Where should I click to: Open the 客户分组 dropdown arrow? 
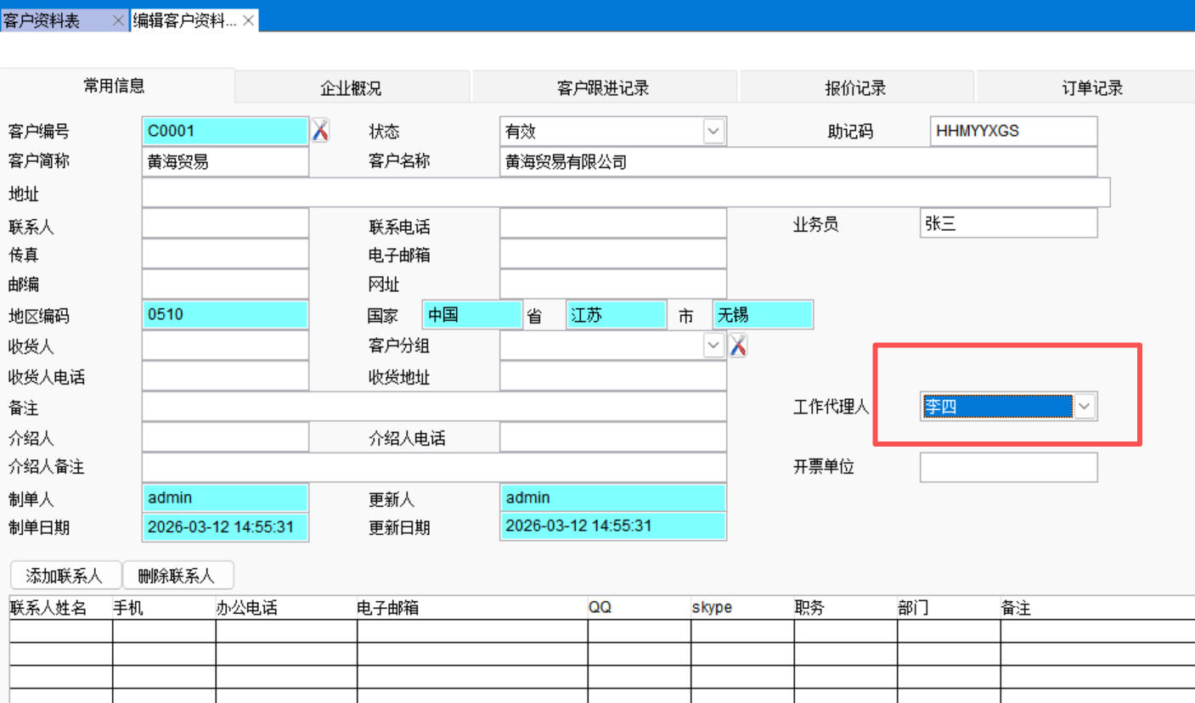tap(713, 346)
